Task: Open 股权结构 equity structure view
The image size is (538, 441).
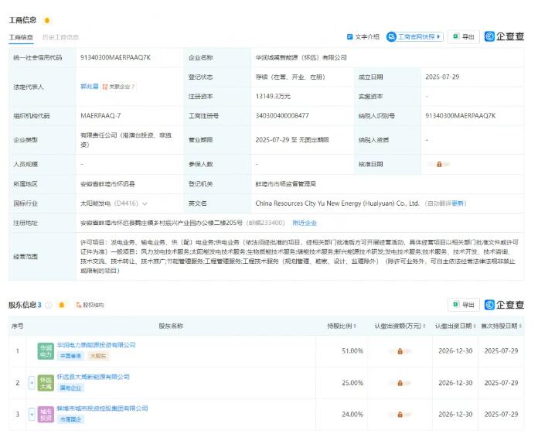Action: click(89, 305)
